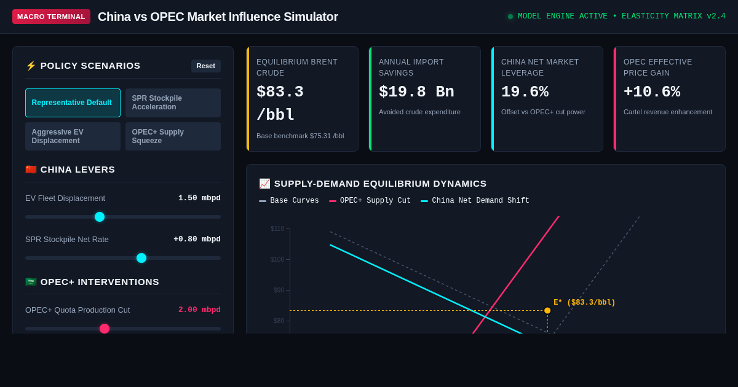Click the '$100' axis label on chart

tap(277, 260)
